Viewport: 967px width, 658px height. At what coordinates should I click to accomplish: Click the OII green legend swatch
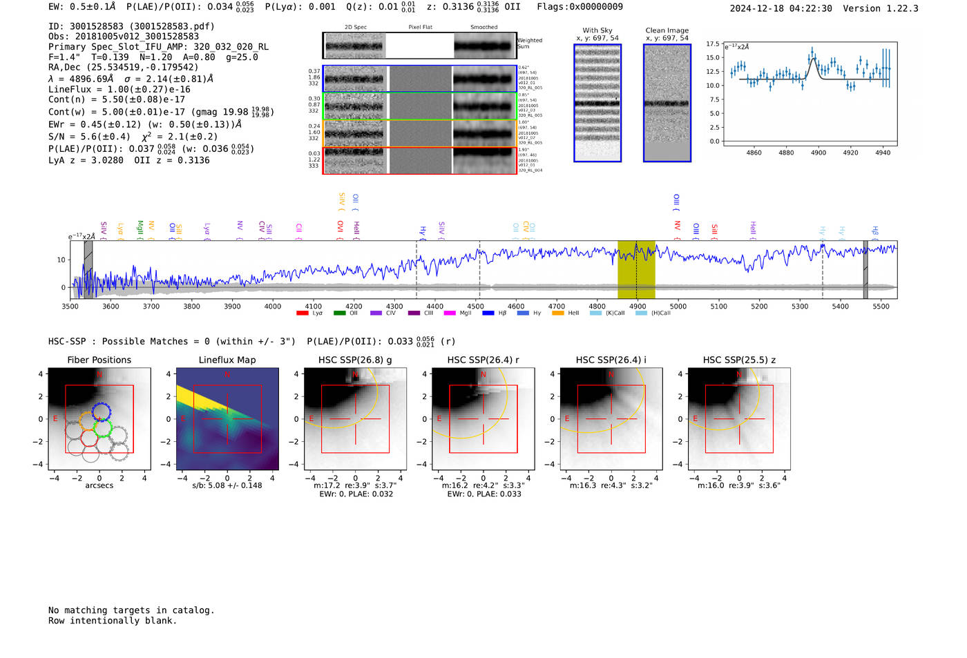[x=339, y=313]
